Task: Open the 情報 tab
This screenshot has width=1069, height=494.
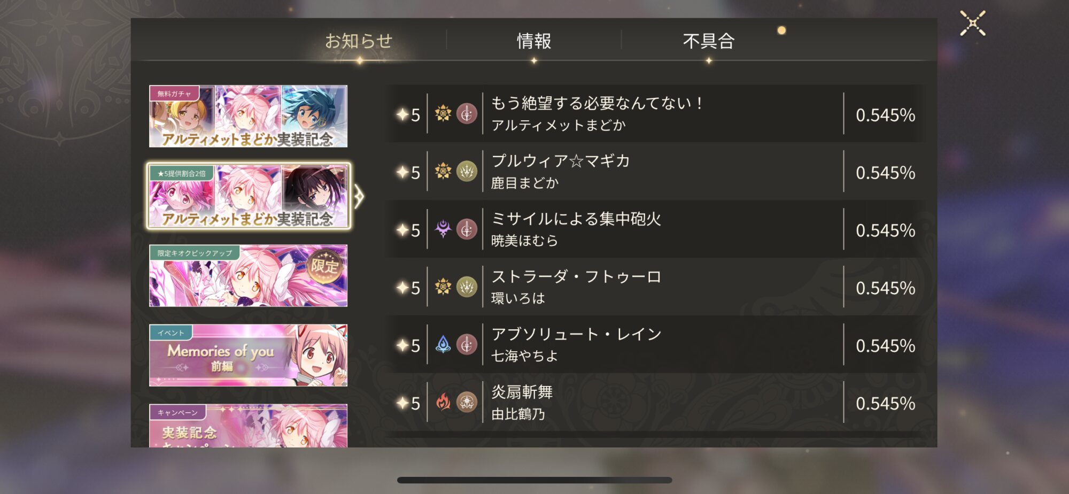Action: pyautogui.click(x=533, y=41)
